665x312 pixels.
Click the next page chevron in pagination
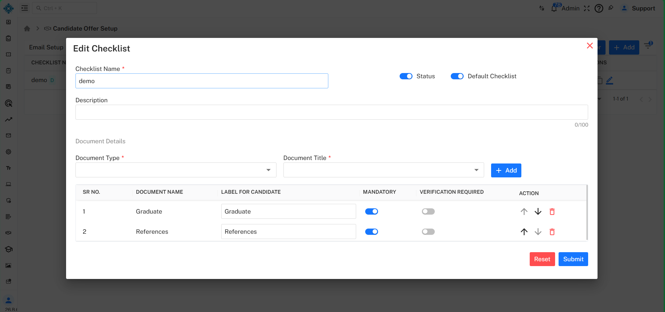tap(650, 99)
